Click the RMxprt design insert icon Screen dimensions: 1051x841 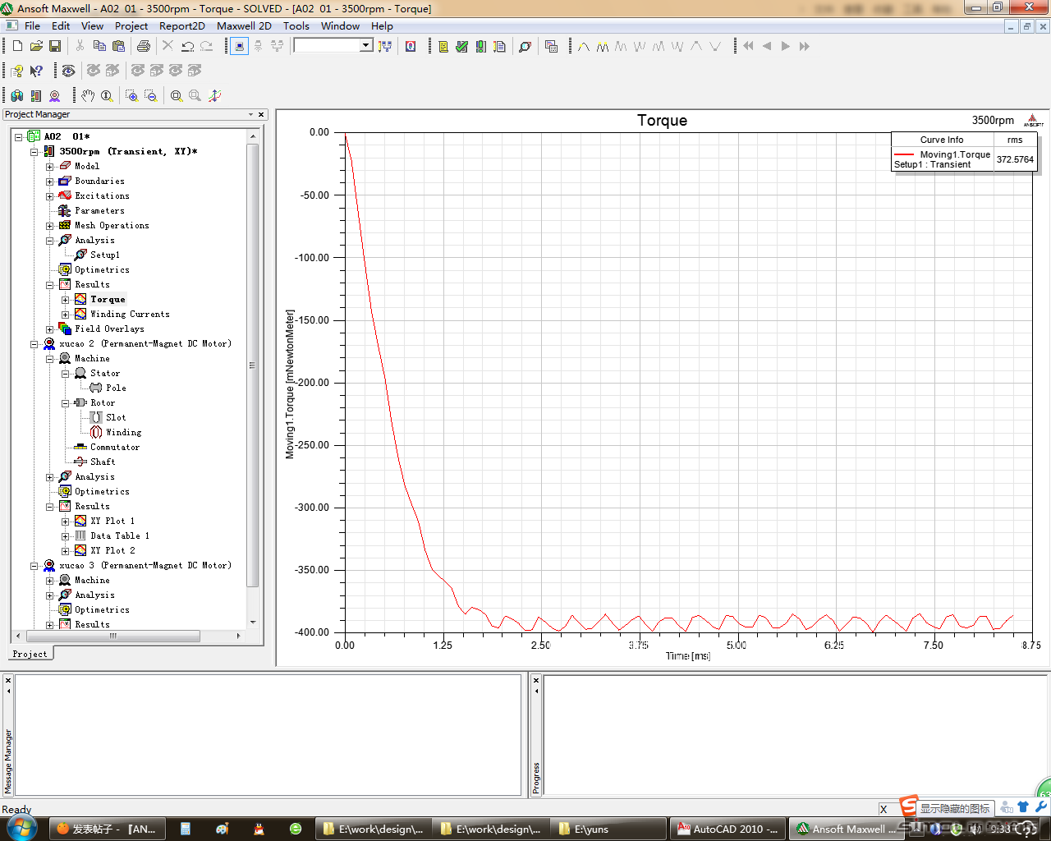[55, 95]
